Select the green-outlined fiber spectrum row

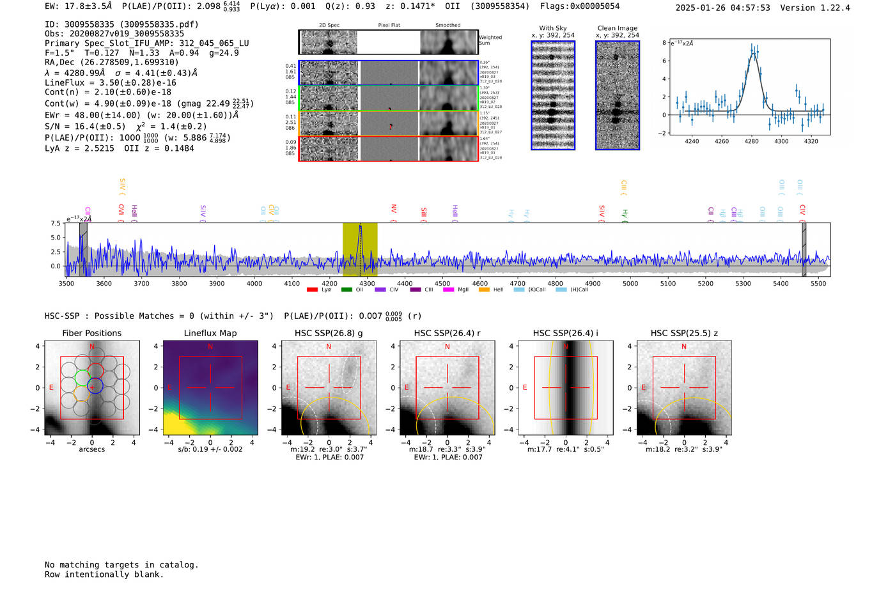point(389,98)
